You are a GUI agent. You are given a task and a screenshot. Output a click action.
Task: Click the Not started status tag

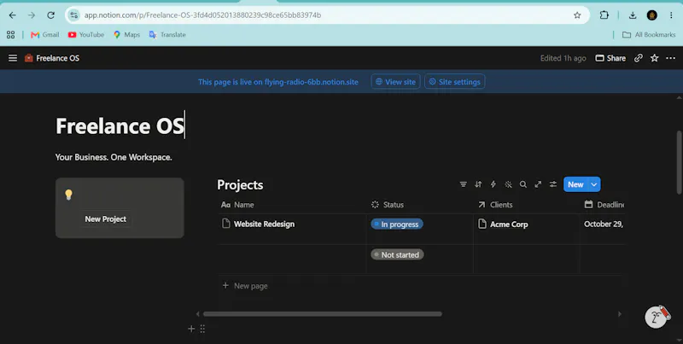click(x=397, y=254)
